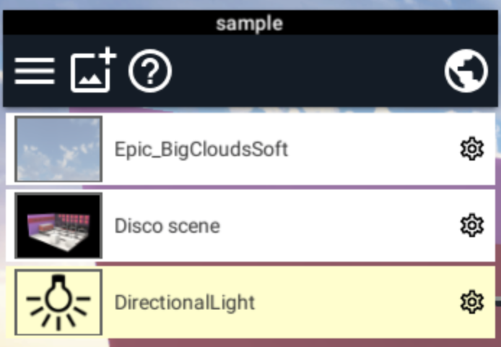The image size is (501, 347).
Task: Select the light bulb DirectionalLight icon
Action: (x=58, y=302)
